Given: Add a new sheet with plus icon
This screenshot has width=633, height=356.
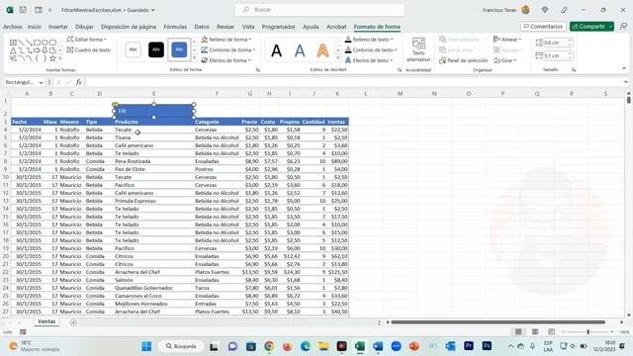Looking at the screenshot, I should pos(73,322).
